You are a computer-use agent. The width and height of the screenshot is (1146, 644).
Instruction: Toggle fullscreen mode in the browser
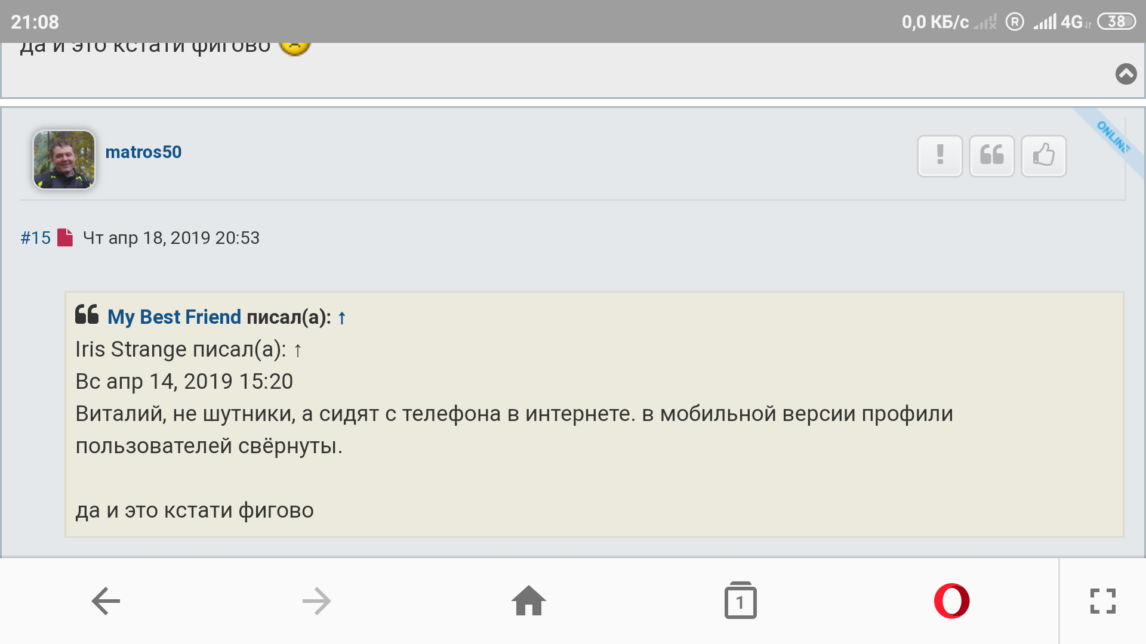click(x=1102, y=601)
